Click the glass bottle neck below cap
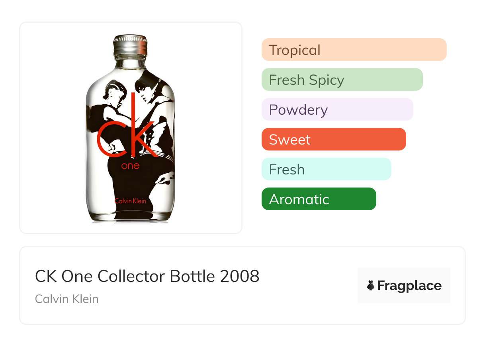The height and width of the screenshot is (344, 485). (x=130, y=64)
